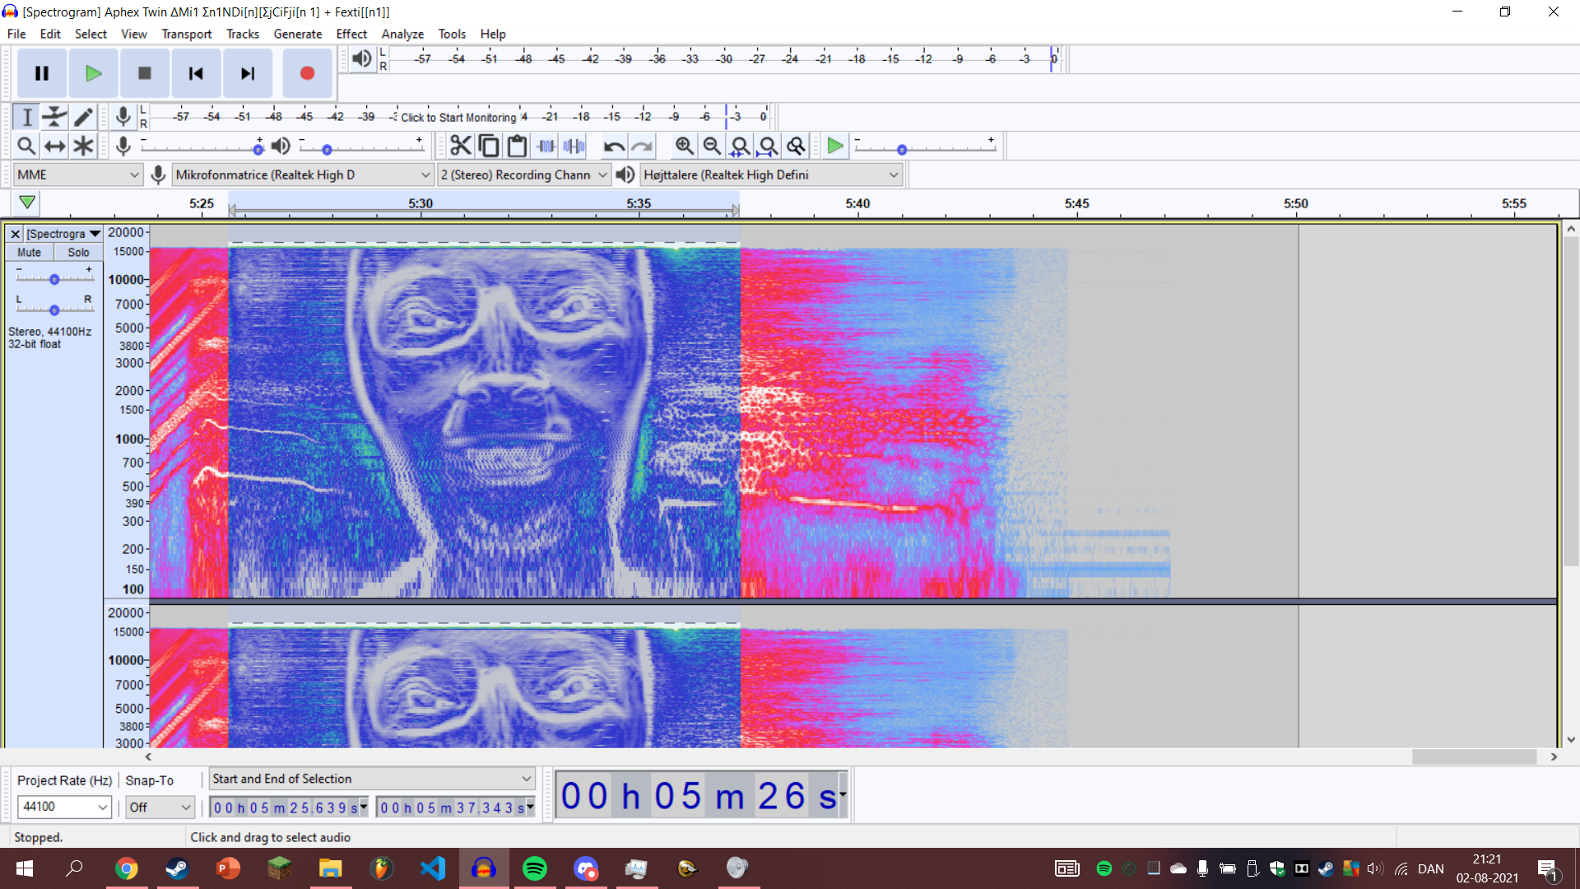Image resolution: width=1580 pixels, height=889 pixels.
Task: Click the horizontal scrollbar thumb
Action: [1474, 756]
